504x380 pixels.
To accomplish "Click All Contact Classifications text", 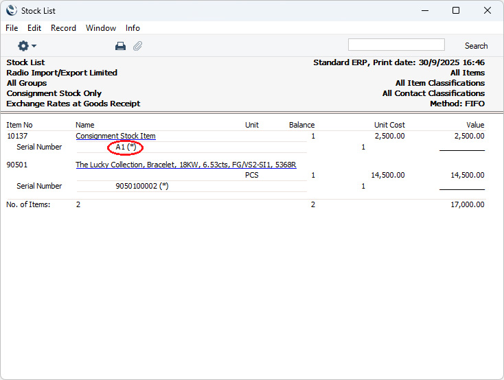I will [x=433, y=93].
